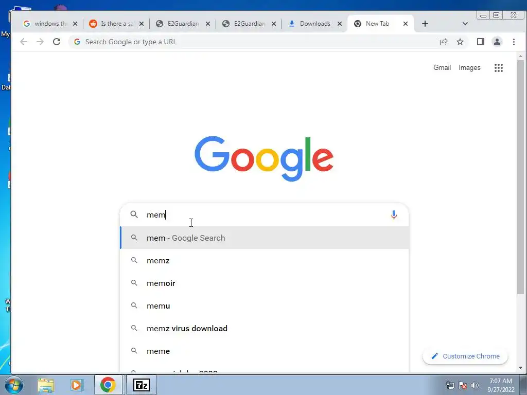This screenshot has height=395, width=527.
Task: Close the Reddit 'Is there a sa' tab
Action: 142,24
